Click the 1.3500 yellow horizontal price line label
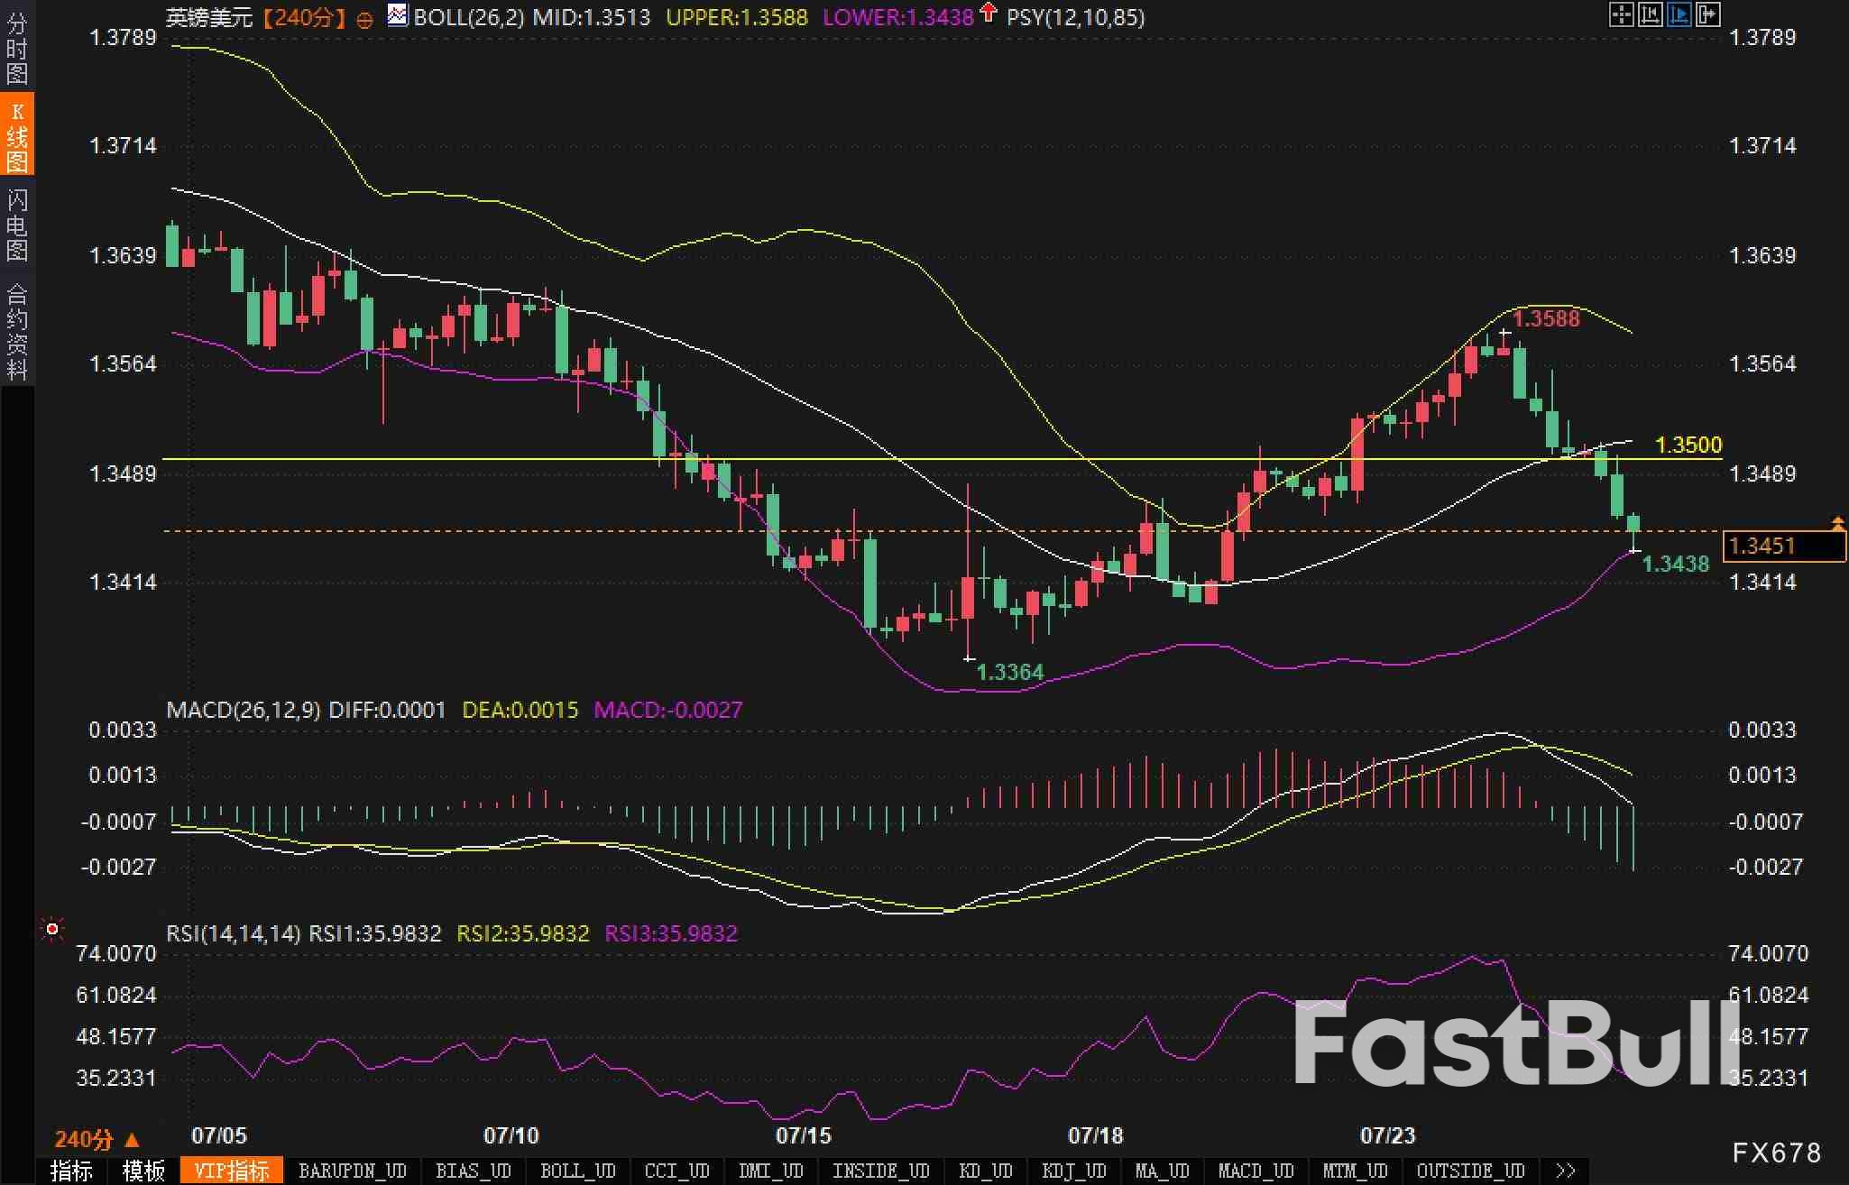The image size is (1849, 1185). click(1688, 445)
